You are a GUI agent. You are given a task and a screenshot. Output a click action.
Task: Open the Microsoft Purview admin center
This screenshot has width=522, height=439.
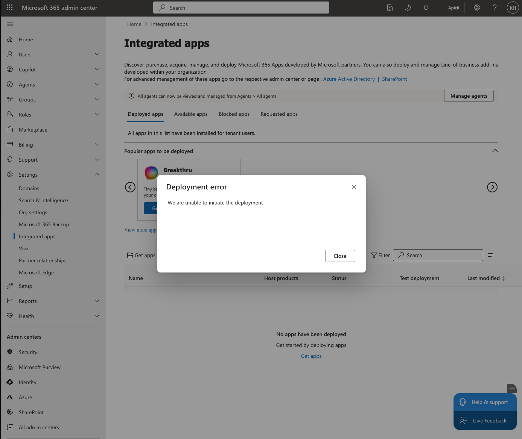click(53, 367)
